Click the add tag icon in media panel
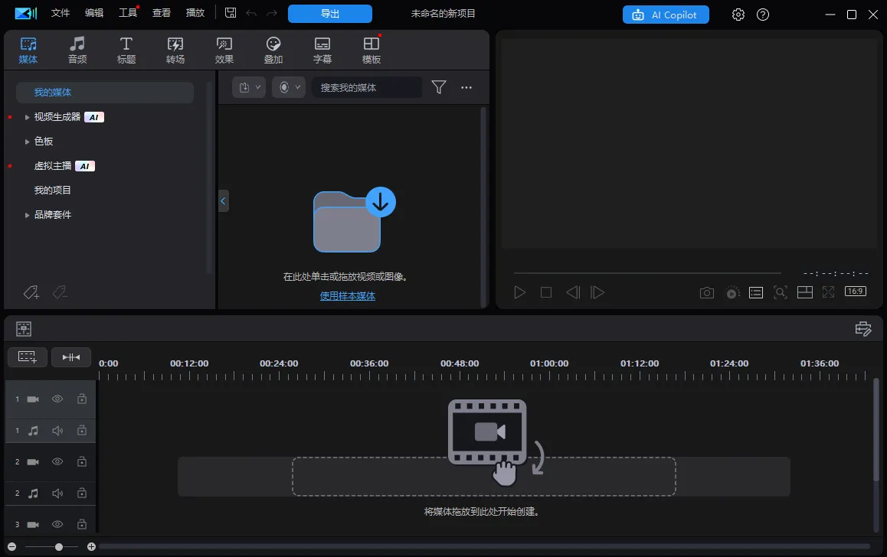Screen dimensions: 887x557 point(31,292)
